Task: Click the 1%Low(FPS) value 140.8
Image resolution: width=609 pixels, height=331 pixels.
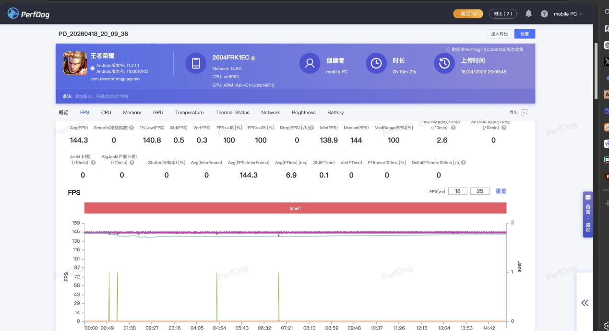Action: (152, 140)
